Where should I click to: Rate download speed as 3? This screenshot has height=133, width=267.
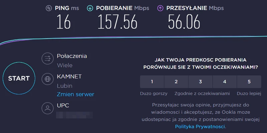[200, 82]
